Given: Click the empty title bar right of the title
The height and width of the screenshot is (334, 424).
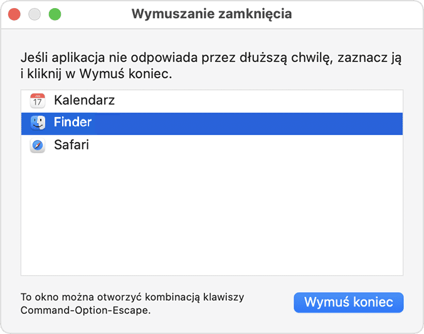Looking at the screenshot, I should 358,14.
